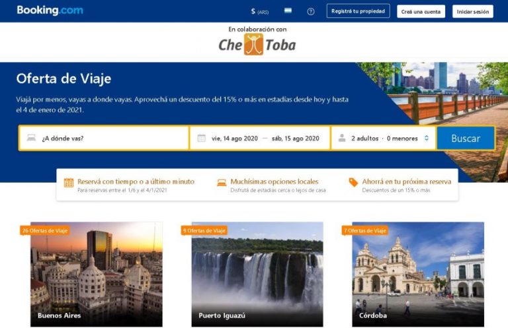Screen dimensions: 508x328
Task: Open currency selector showing ARS
Action: click(x=259, y=12)
